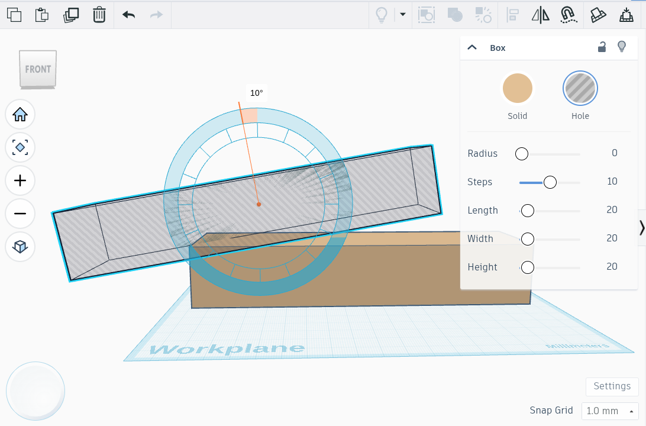The height and width of the screenshot is (426, 646).
Task: Fit all in view icon
Action: (x=20, y=147)
